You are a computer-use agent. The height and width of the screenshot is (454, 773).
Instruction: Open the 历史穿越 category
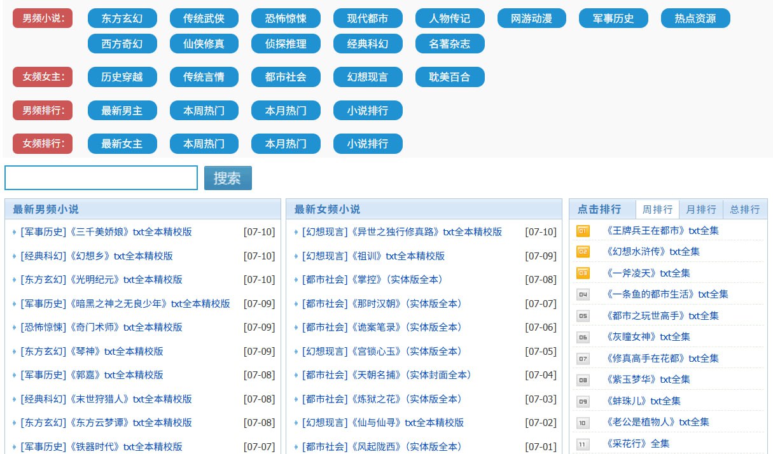coord(122,77)
